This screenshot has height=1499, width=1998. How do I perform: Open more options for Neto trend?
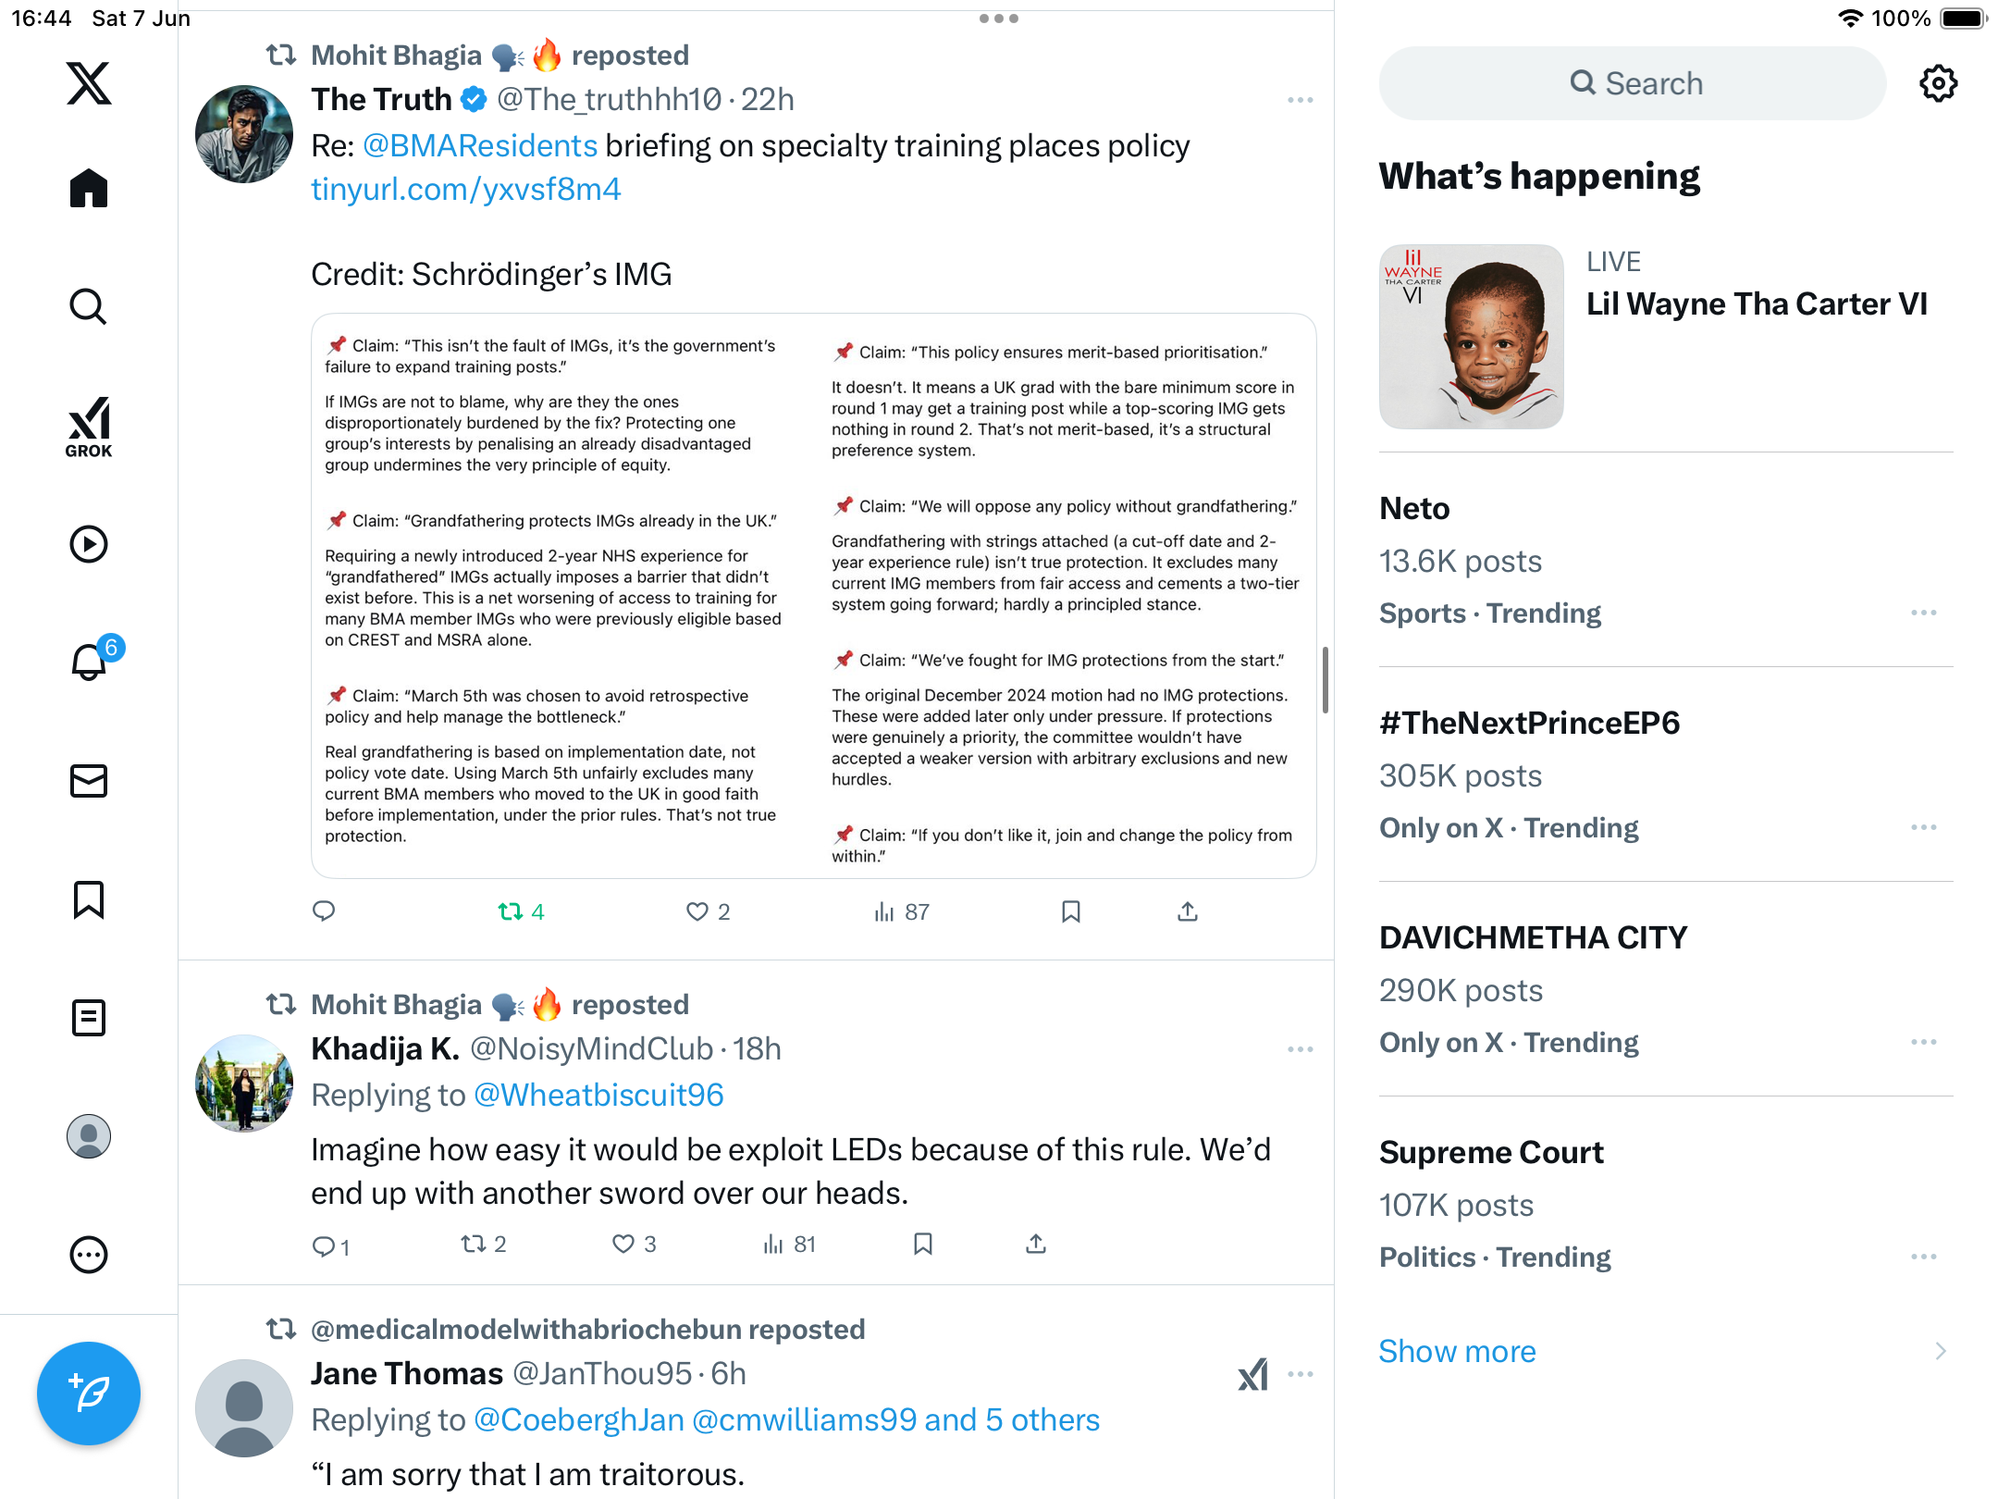coord(1923,613)
